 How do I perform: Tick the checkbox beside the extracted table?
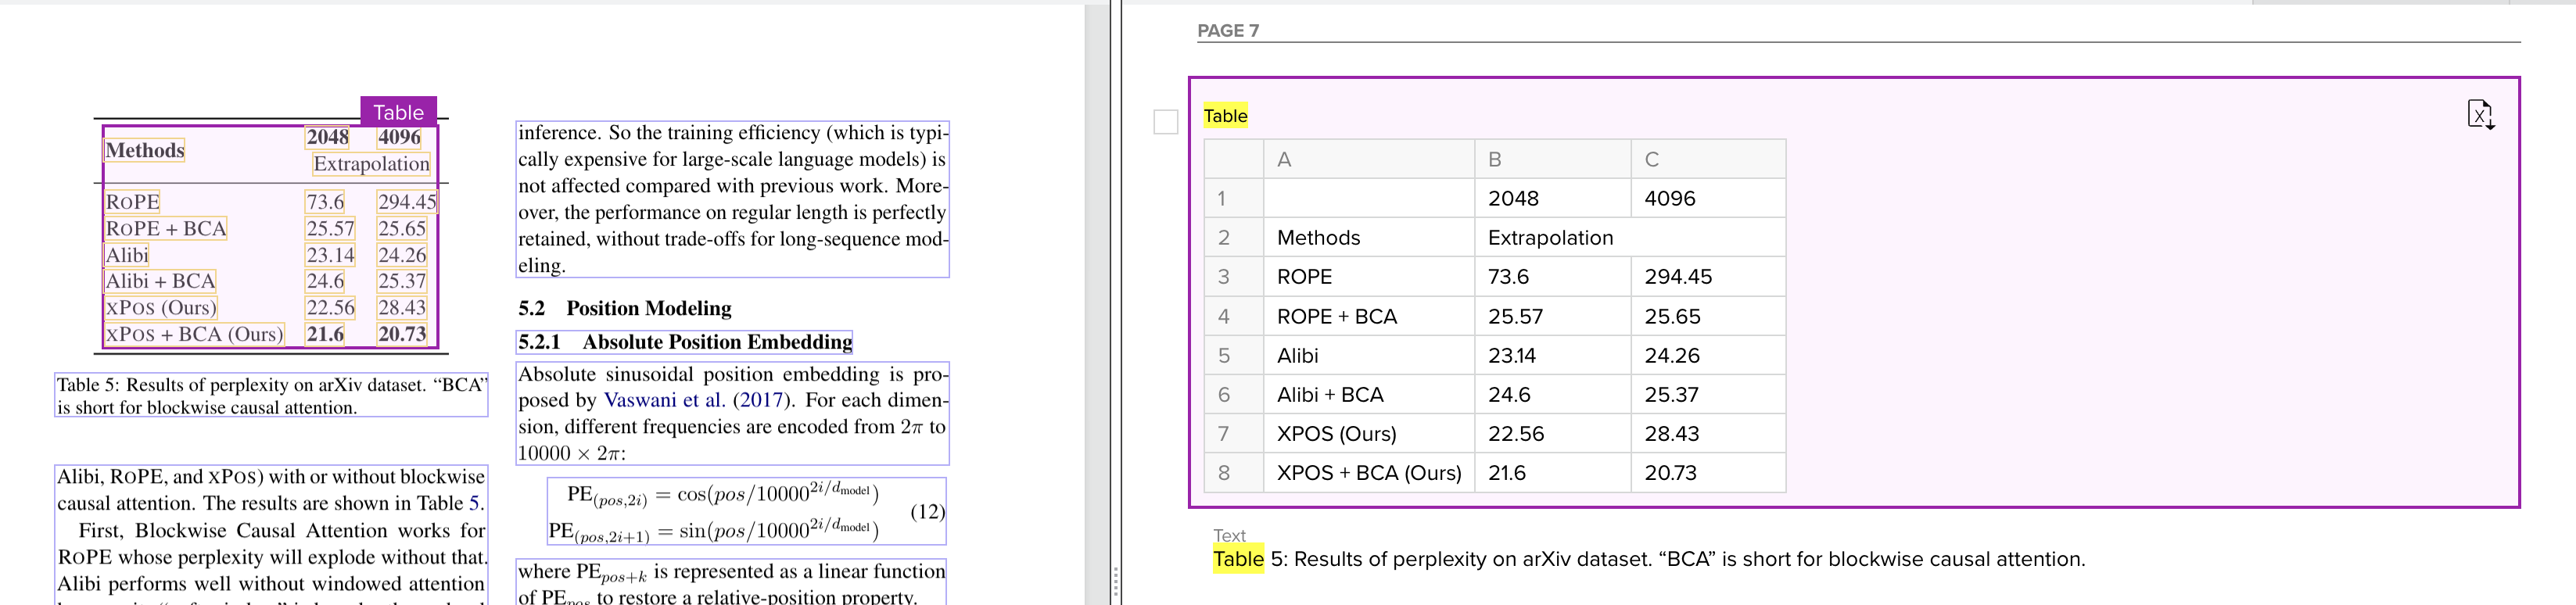[x=1166, y=122]
